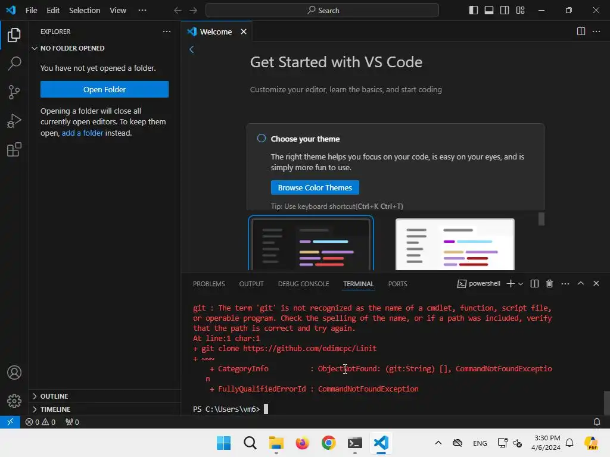Open the View menu
The width and height of the screenshot is (610, 457).
coord(118,11)
